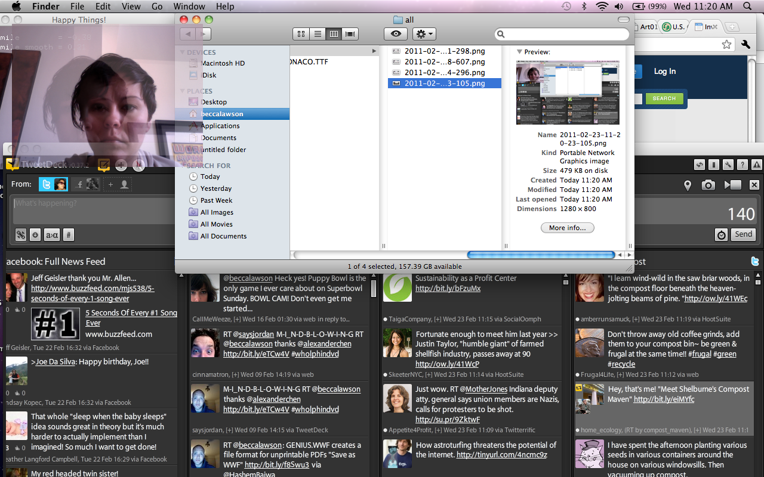Screen dimensions: 764x477
Task: Toggle the Twitter account in From row
Action: pos(53,185)
